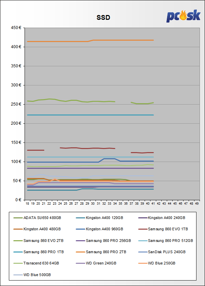Click the 200 € axis label
Screen dimensions: 205x286
16,123
